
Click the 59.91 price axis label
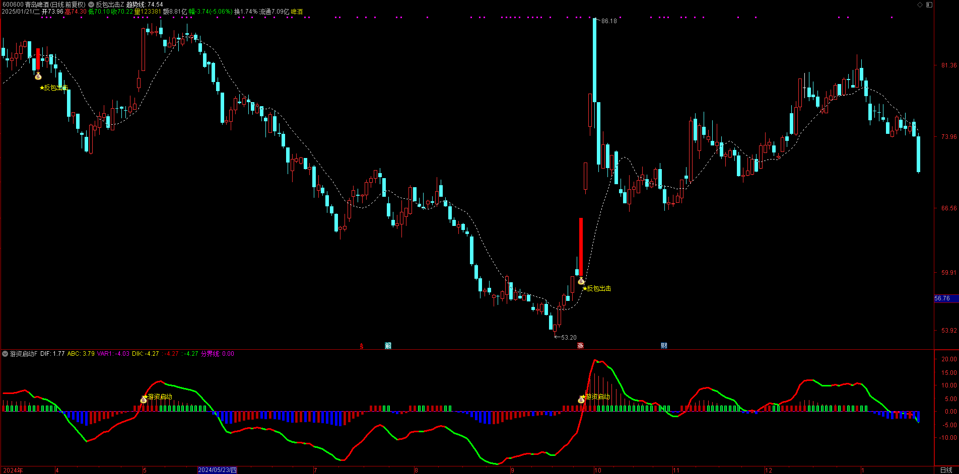(x=949, y=273)
